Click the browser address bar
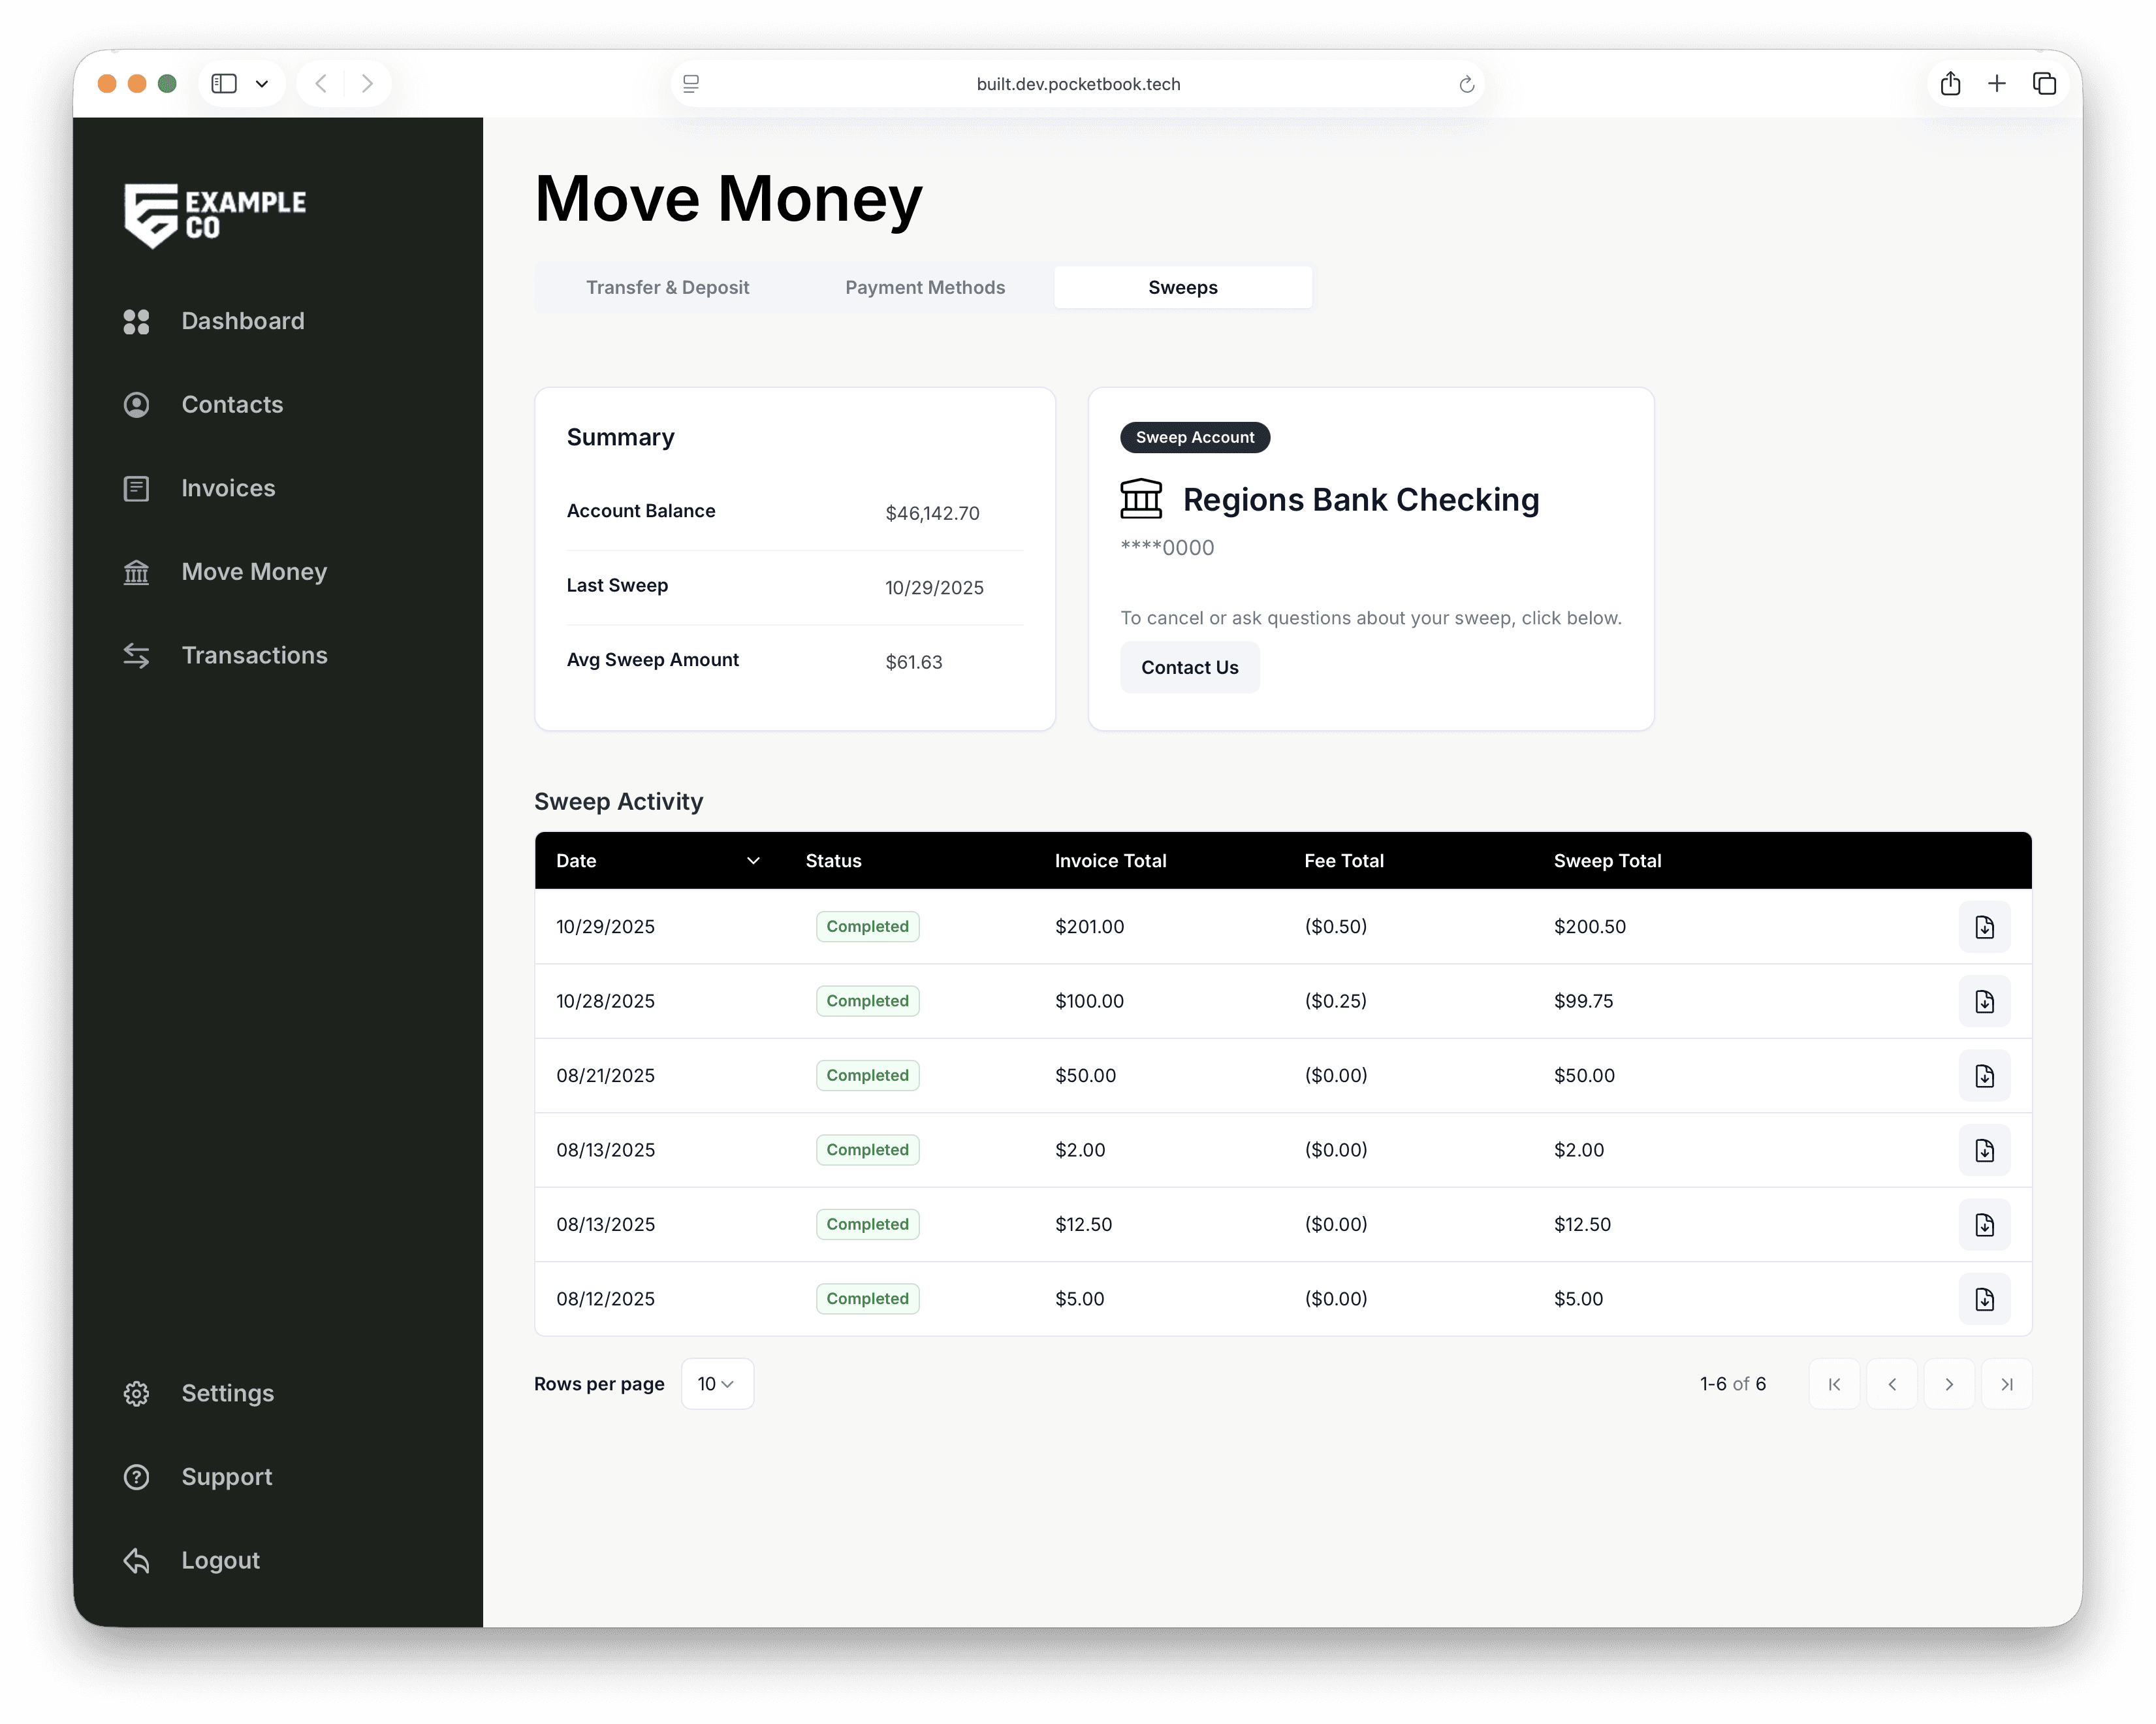The image size is (2156, 1724). tap(1077, 84)
